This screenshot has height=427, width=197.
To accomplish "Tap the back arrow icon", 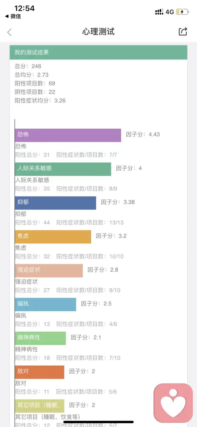I will (9, 32).
